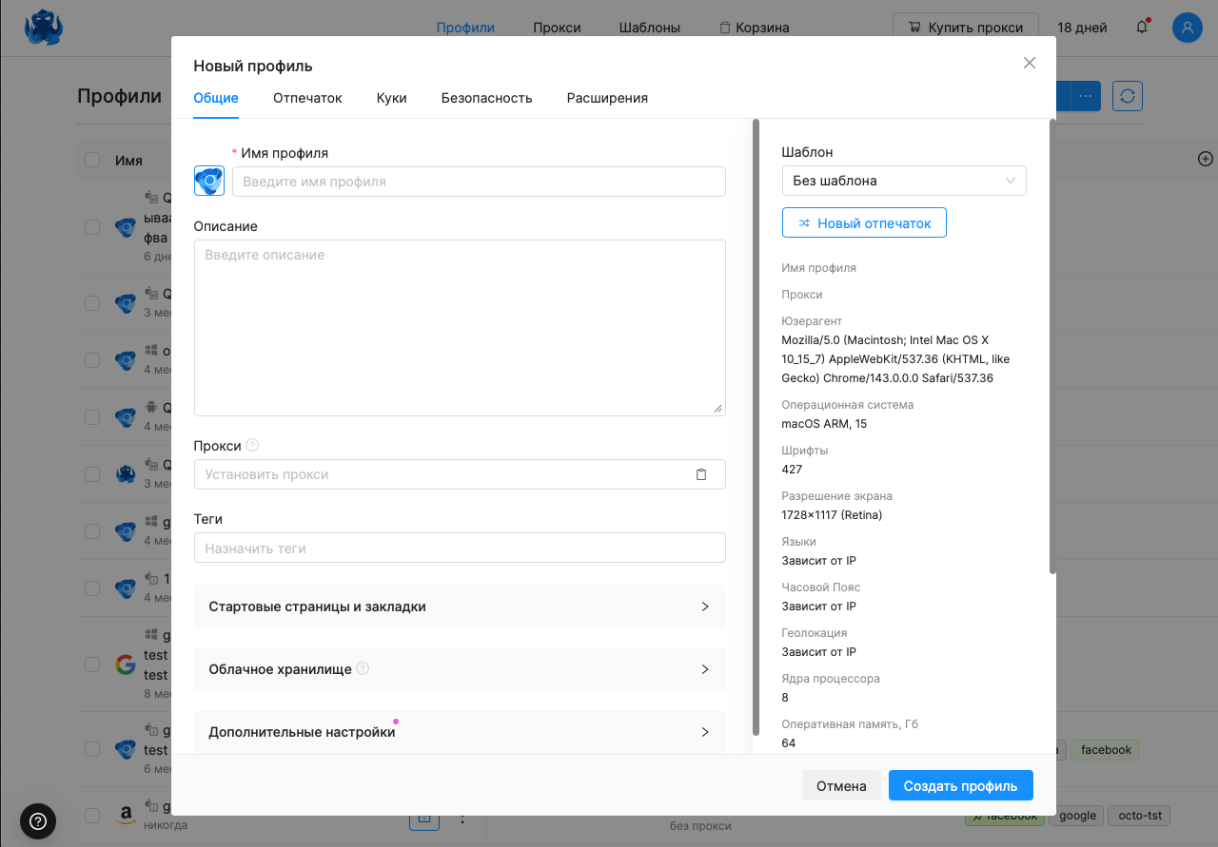
Task: Click the add column plus icon
Action: pos(1205,160)
